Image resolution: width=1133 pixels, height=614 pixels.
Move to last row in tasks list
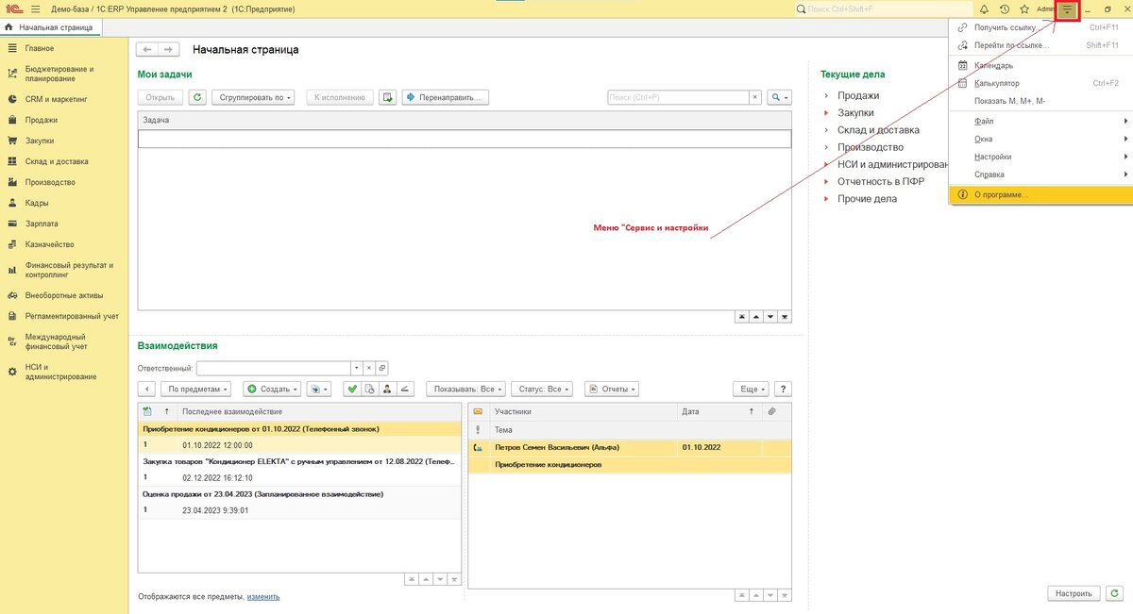tap(785, 317)
